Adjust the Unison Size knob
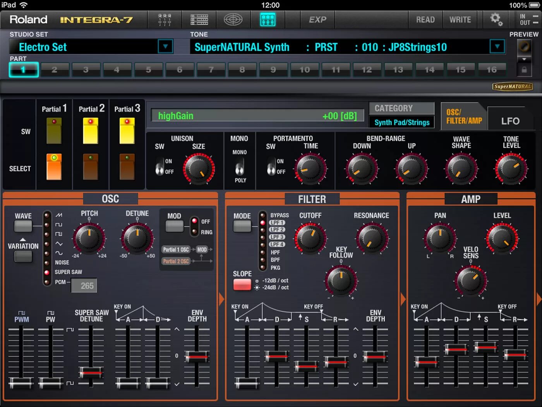 tap(199, 169)
